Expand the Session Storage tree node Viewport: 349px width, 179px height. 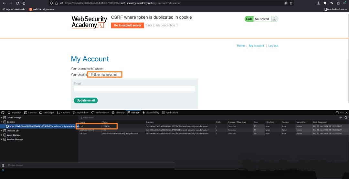pyautogui.click(x=2, y=139)
